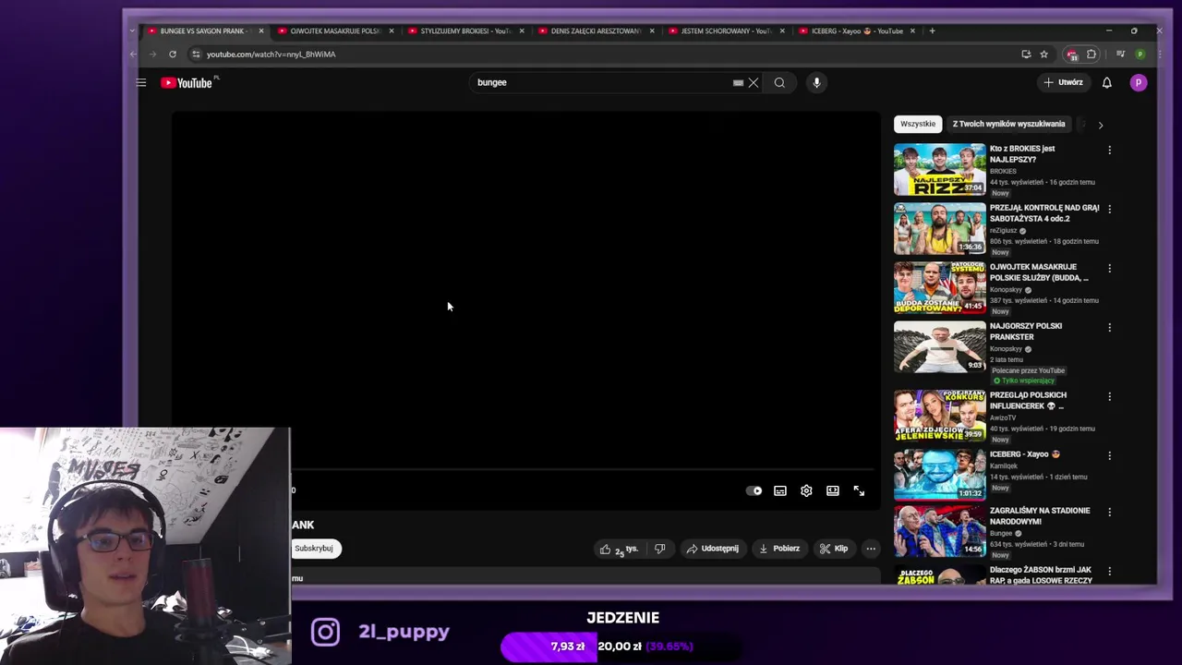The height and width of the screenshot is (665, 1182).
Task: Switch to the ICEBERG - Xayoo tab
Action: [x=855, y=30]
